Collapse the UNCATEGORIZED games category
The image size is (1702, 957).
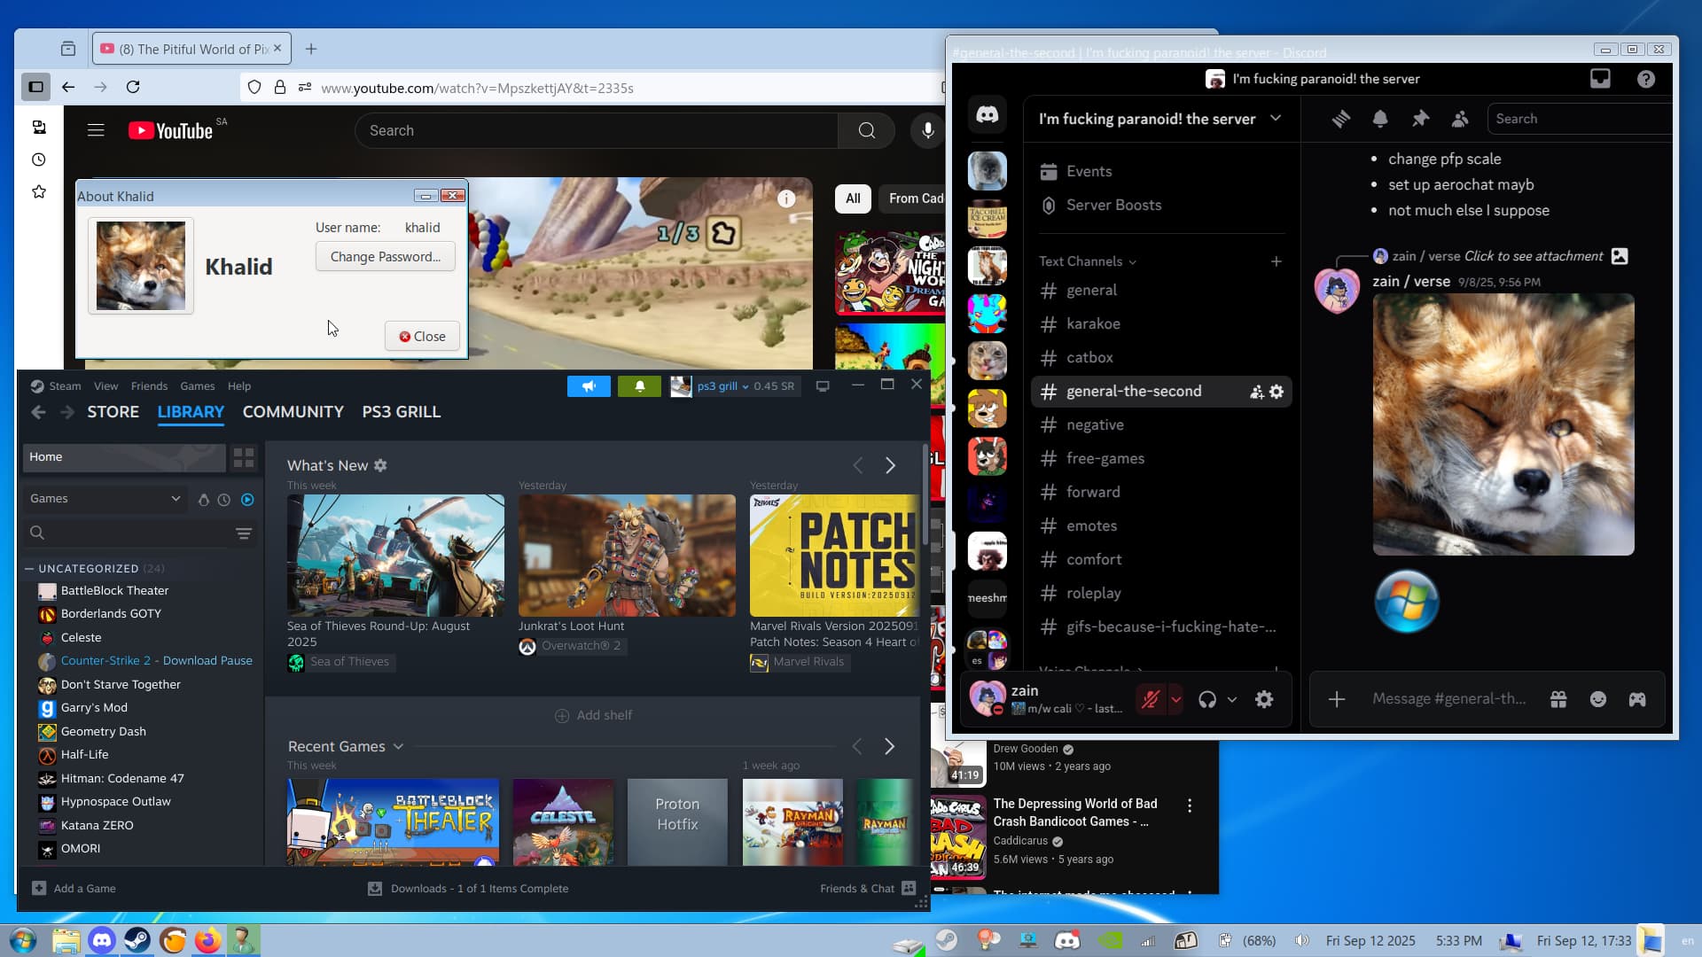pos(29,569)
